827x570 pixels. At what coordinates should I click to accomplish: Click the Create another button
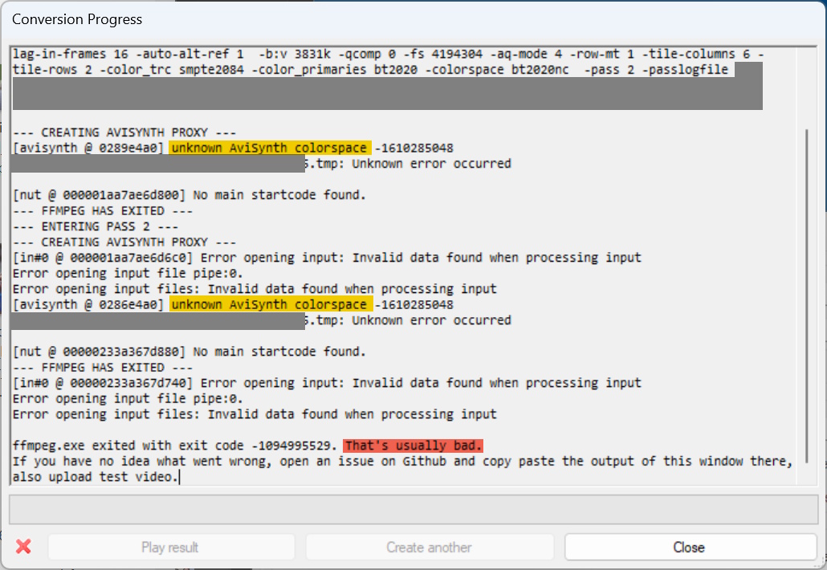430,548
